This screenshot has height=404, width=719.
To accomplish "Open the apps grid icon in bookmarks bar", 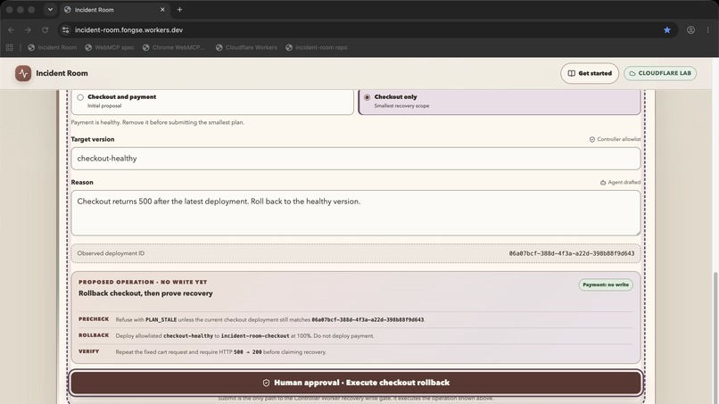I will coord(10,47).
